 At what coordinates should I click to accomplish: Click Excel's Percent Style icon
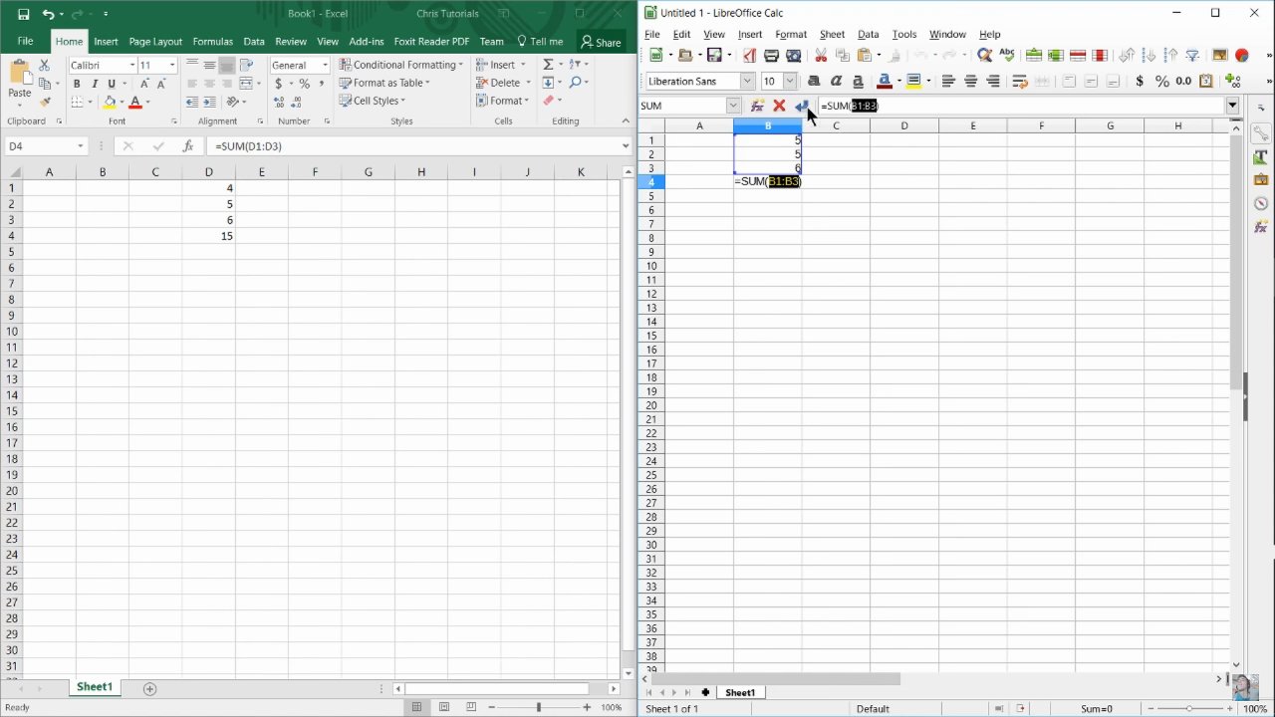click(x=304, y=84)
